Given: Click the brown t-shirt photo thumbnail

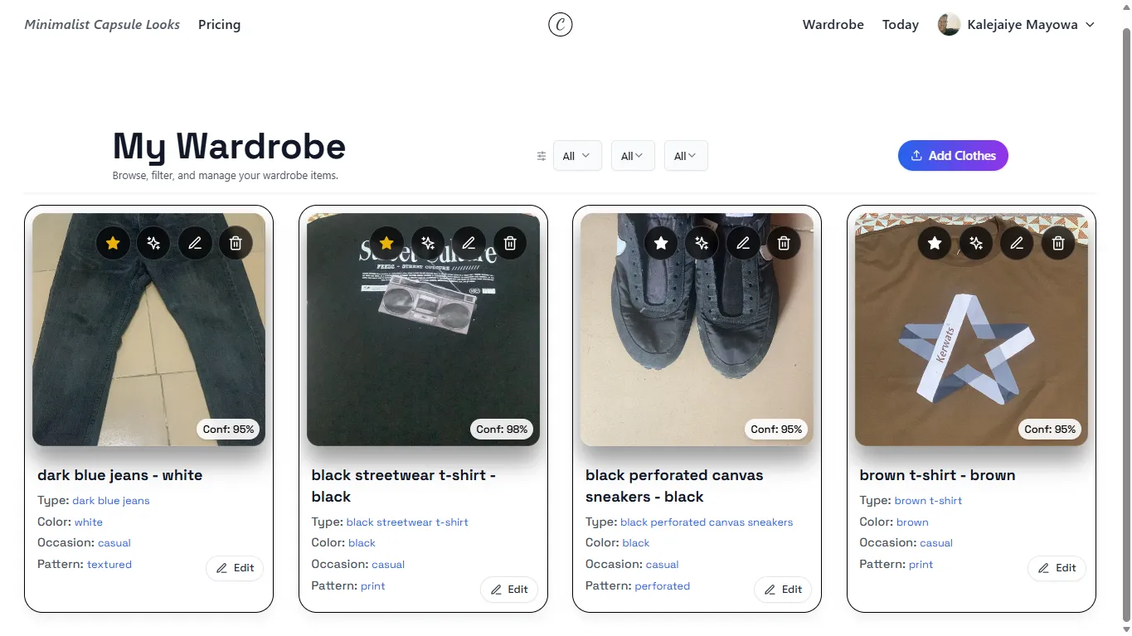Looking at the screenshot, I should pyautogui.click(x=971, y=329).
